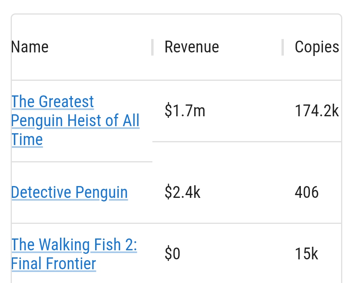Open The Walking Fish 2: Final Frontier link
Image resolution: width=347 pixels, height=283 pixels.
click(74, 254)
